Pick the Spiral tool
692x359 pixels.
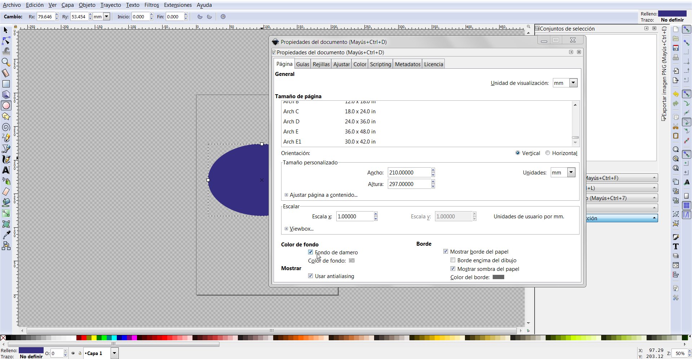(x=6, y=127)
